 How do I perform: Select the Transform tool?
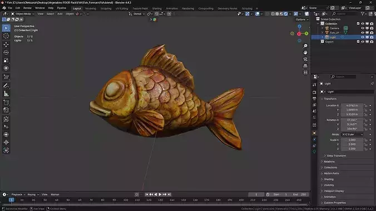(x=6, y=68)
